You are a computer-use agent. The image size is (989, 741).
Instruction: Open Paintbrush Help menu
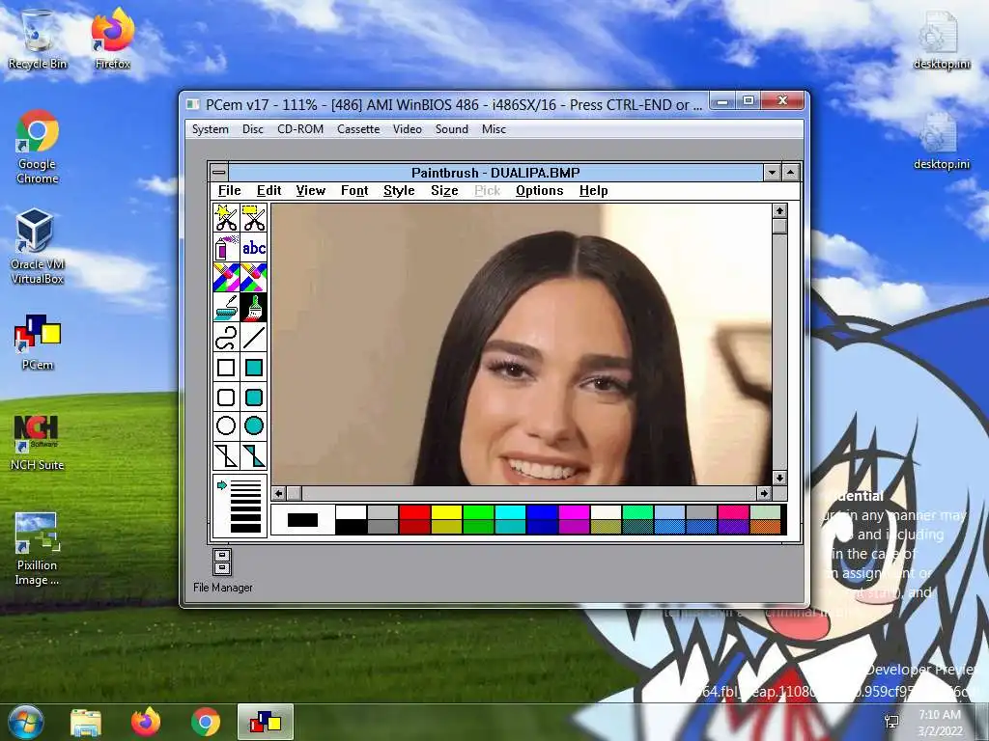[x=594, y=190]
